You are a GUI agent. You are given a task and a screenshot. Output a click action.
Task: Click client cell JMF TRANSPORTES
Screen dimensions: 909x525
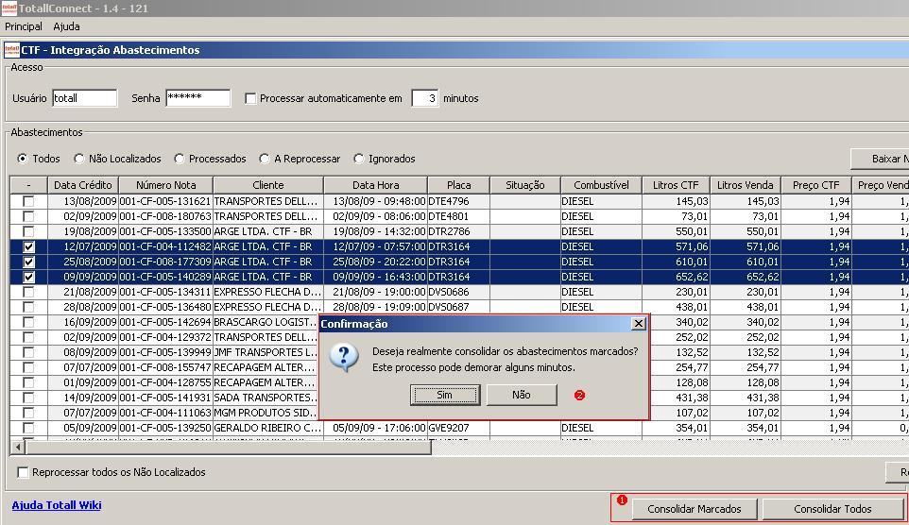click(266, 352)
